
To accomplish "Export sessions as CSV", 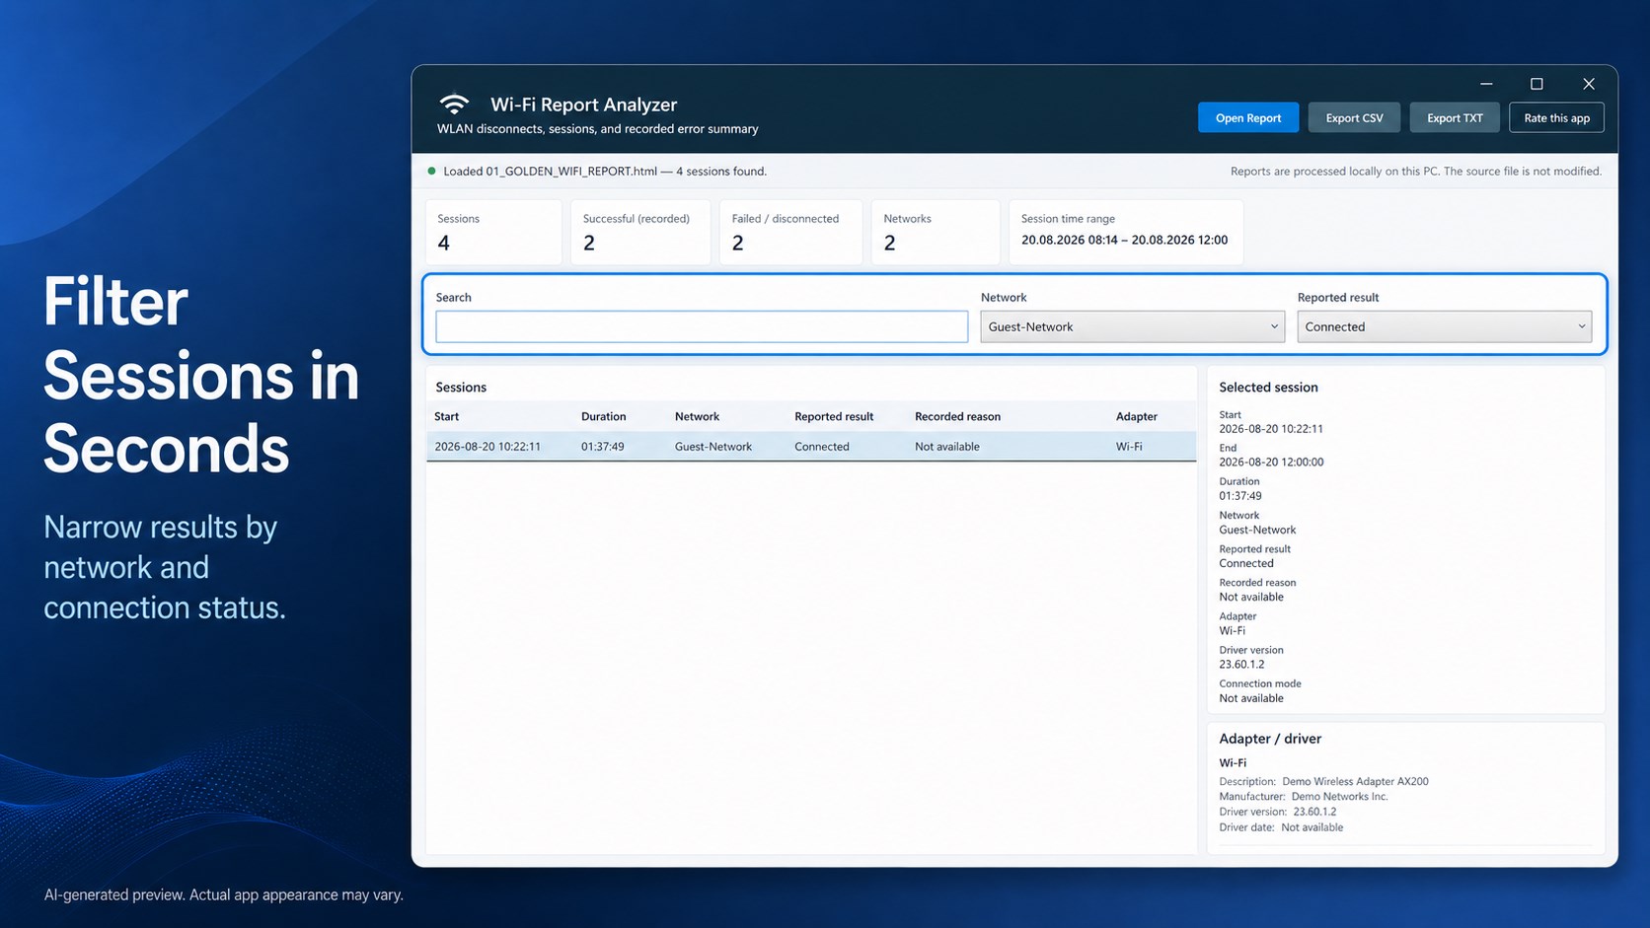I will point(1354,117).
